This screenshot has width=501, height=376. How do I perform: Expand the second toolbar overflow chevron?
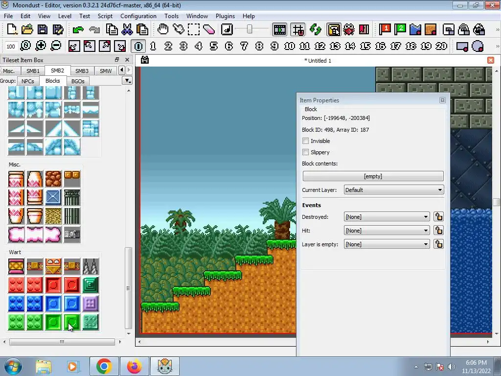click(x=497, y=46)
